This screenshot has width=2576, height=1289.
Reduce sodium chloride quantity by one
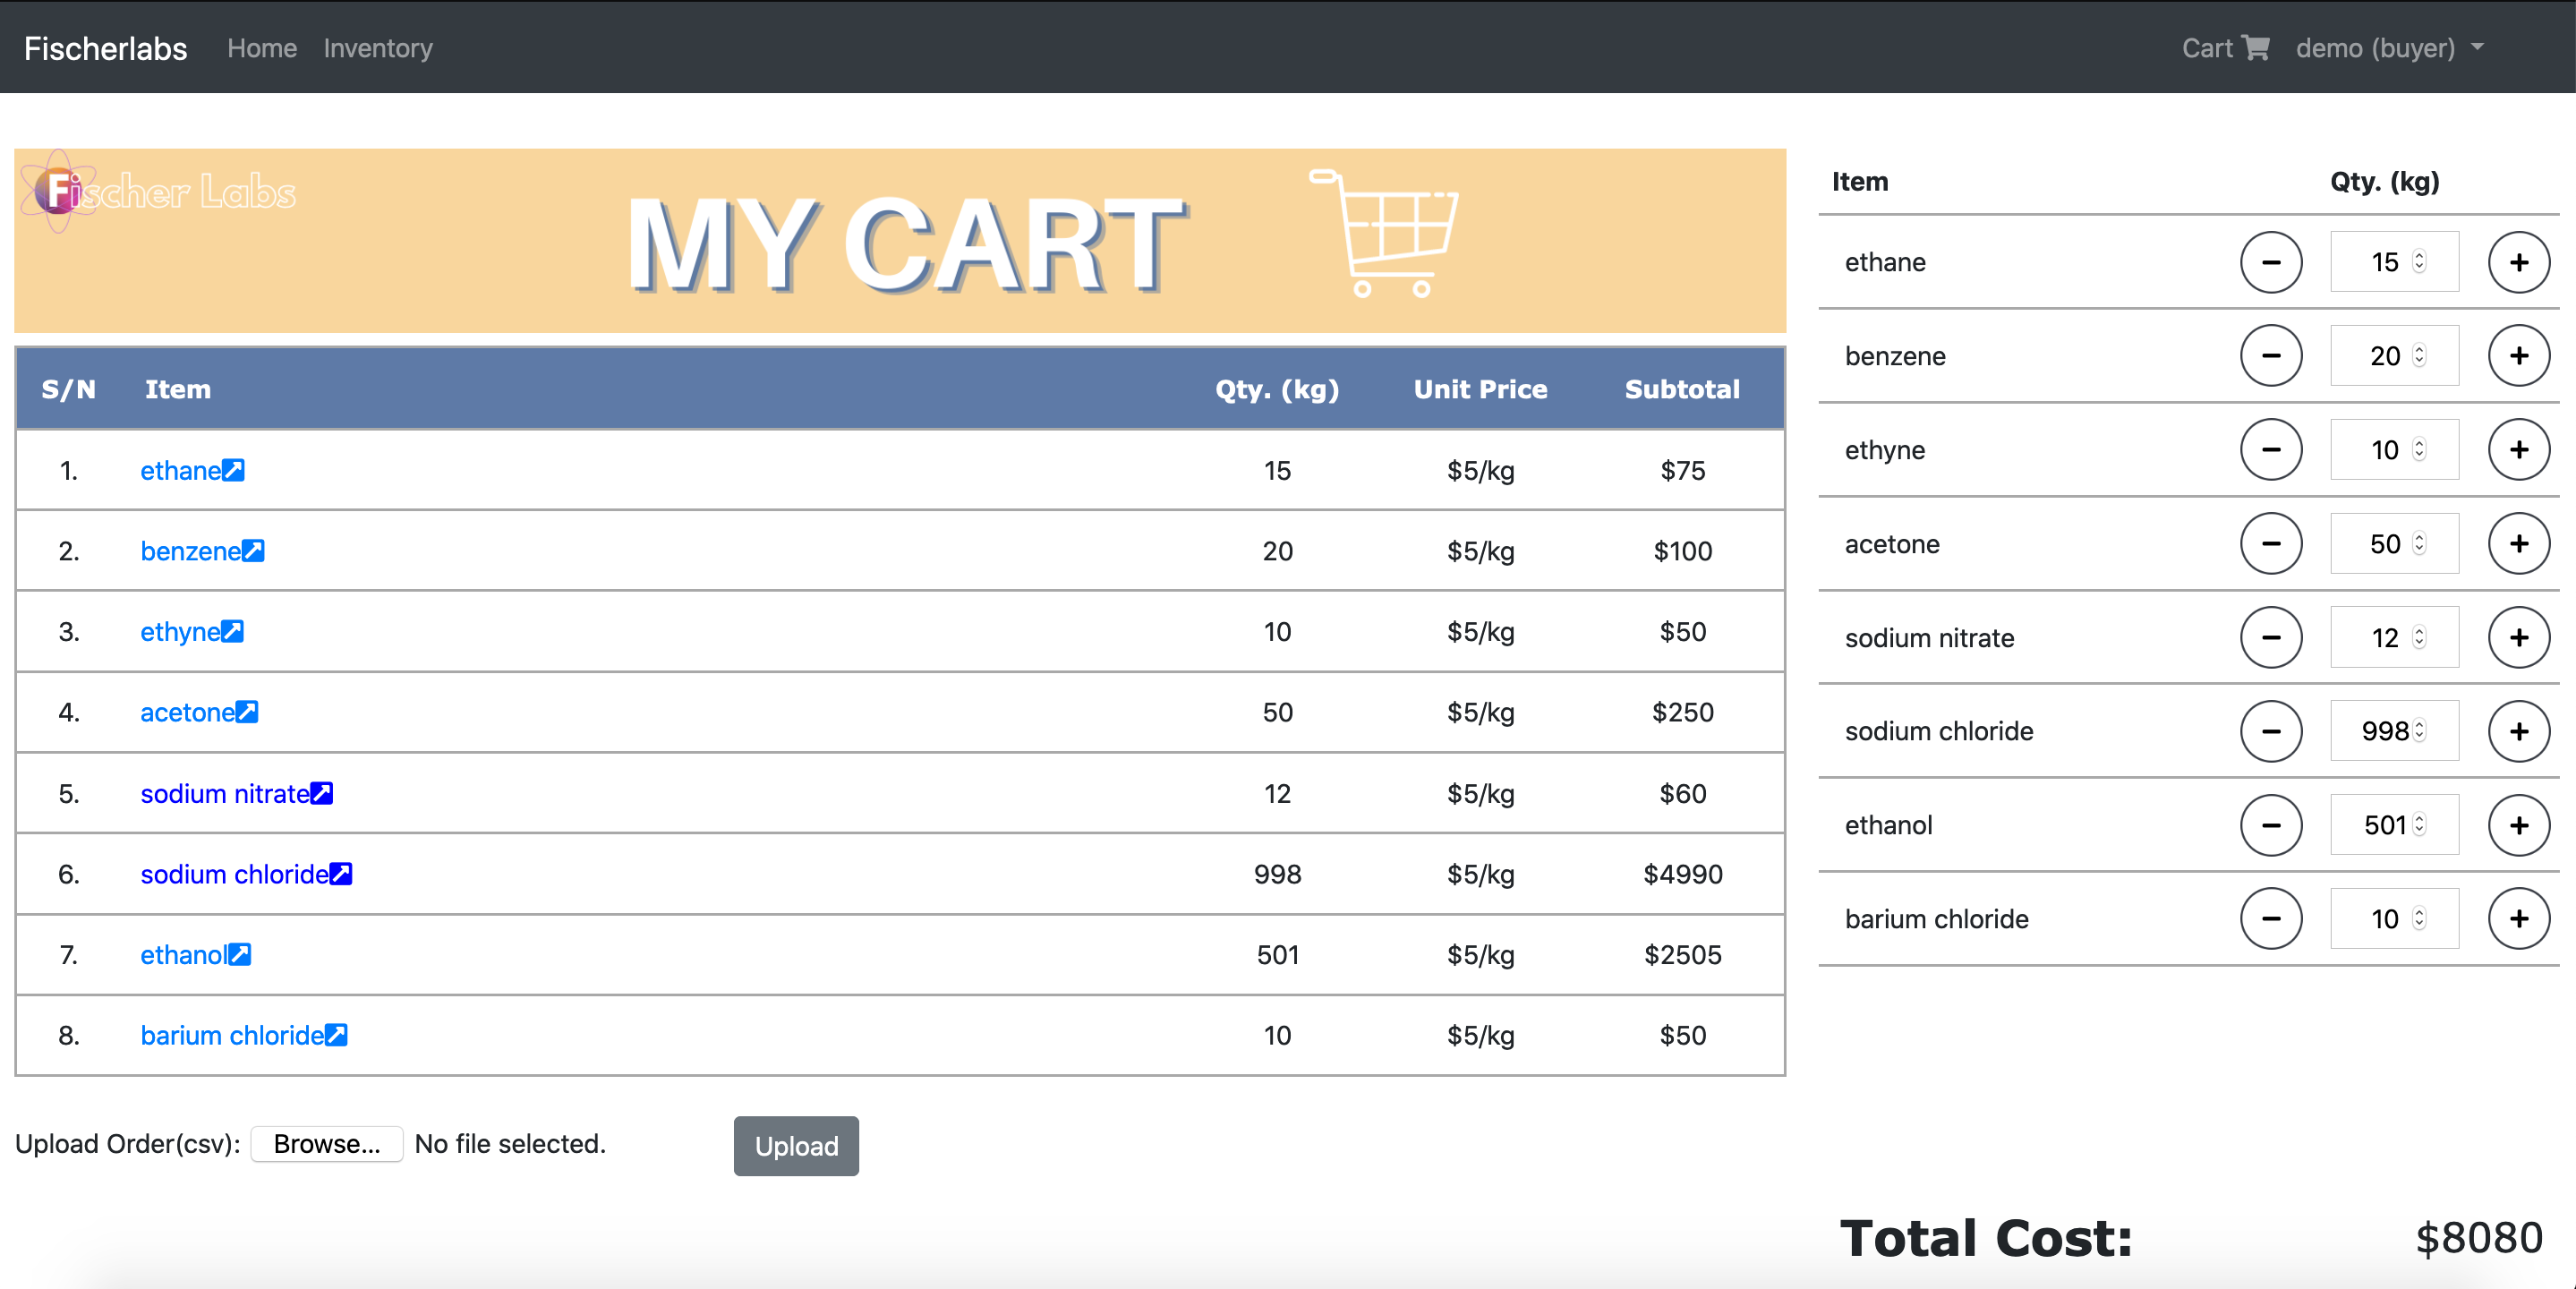coord(2270,731)
